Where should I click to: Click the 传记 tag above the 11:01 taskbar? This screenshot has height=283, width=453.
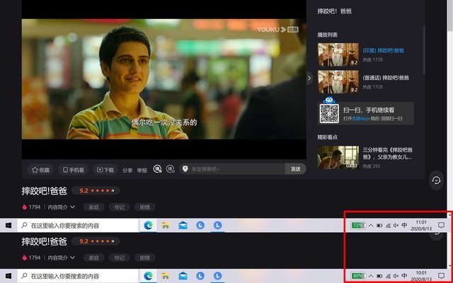coord(119,207)
